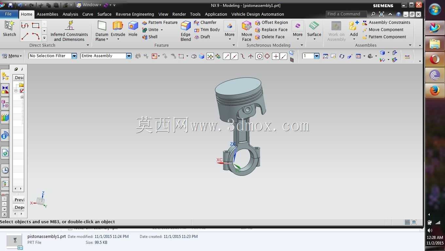
Task: Open the No Selection Filter dropdown
Action: (74, 56)
